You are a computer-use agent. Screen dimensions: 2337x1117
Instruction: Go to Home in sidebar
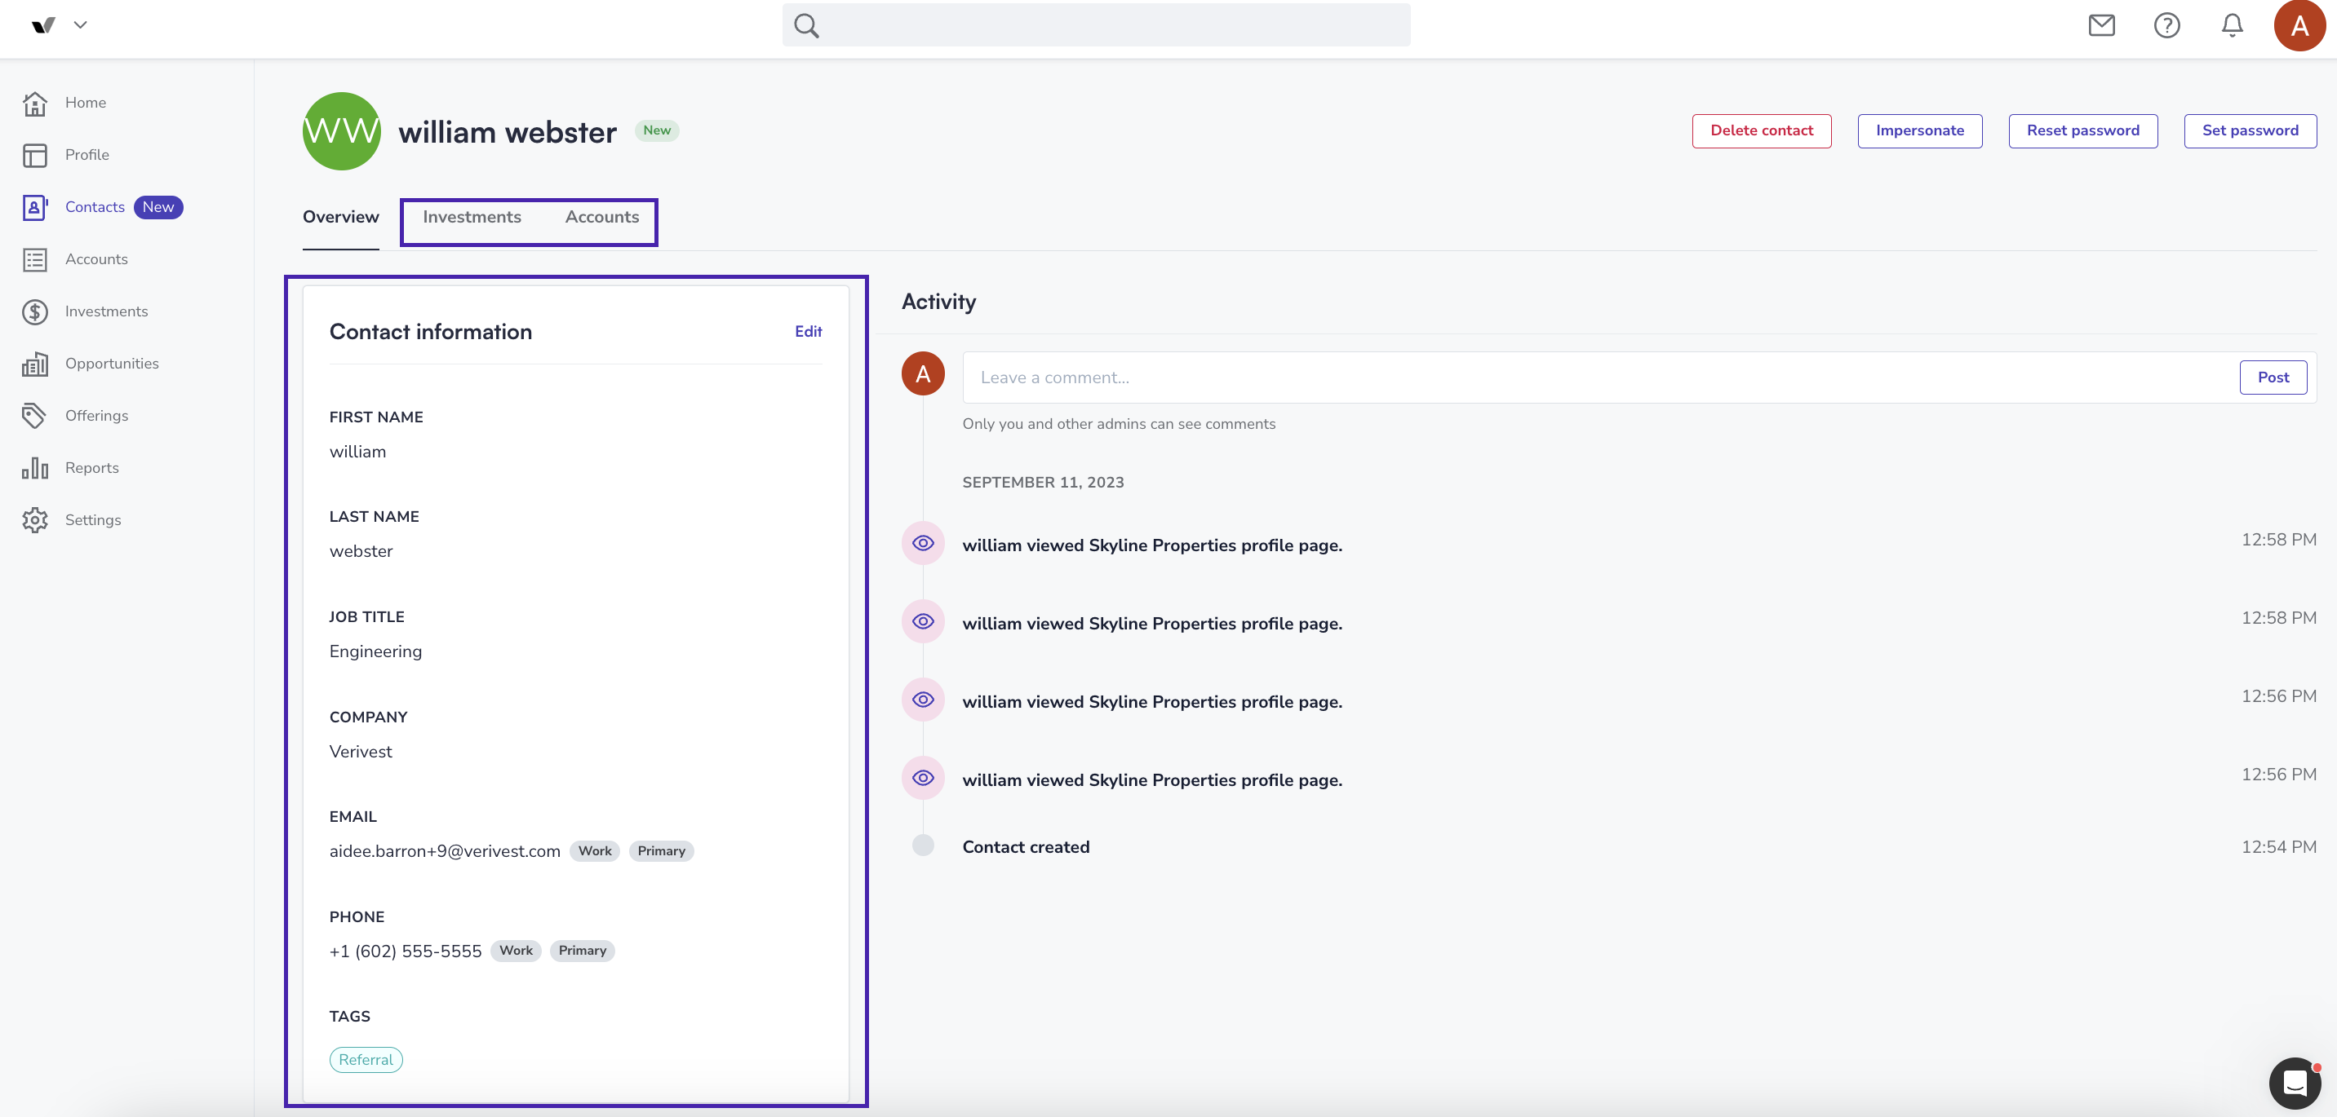click(x=86, y=103)
